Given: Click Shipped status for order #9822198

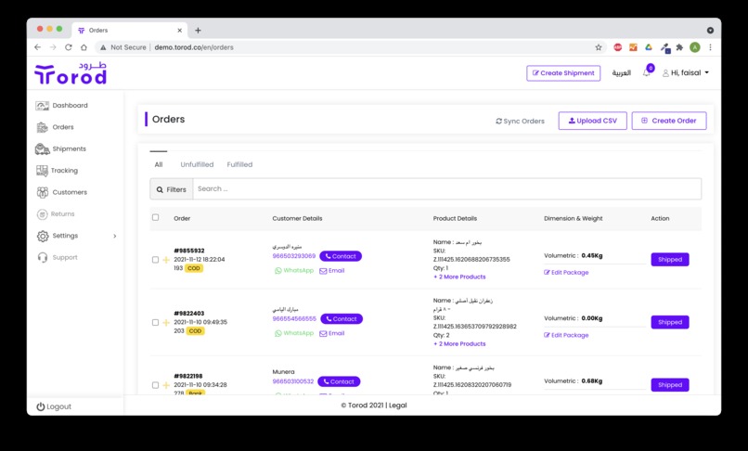Looking at the screenshot, I should pyautogui.click(x=670, y=385).
